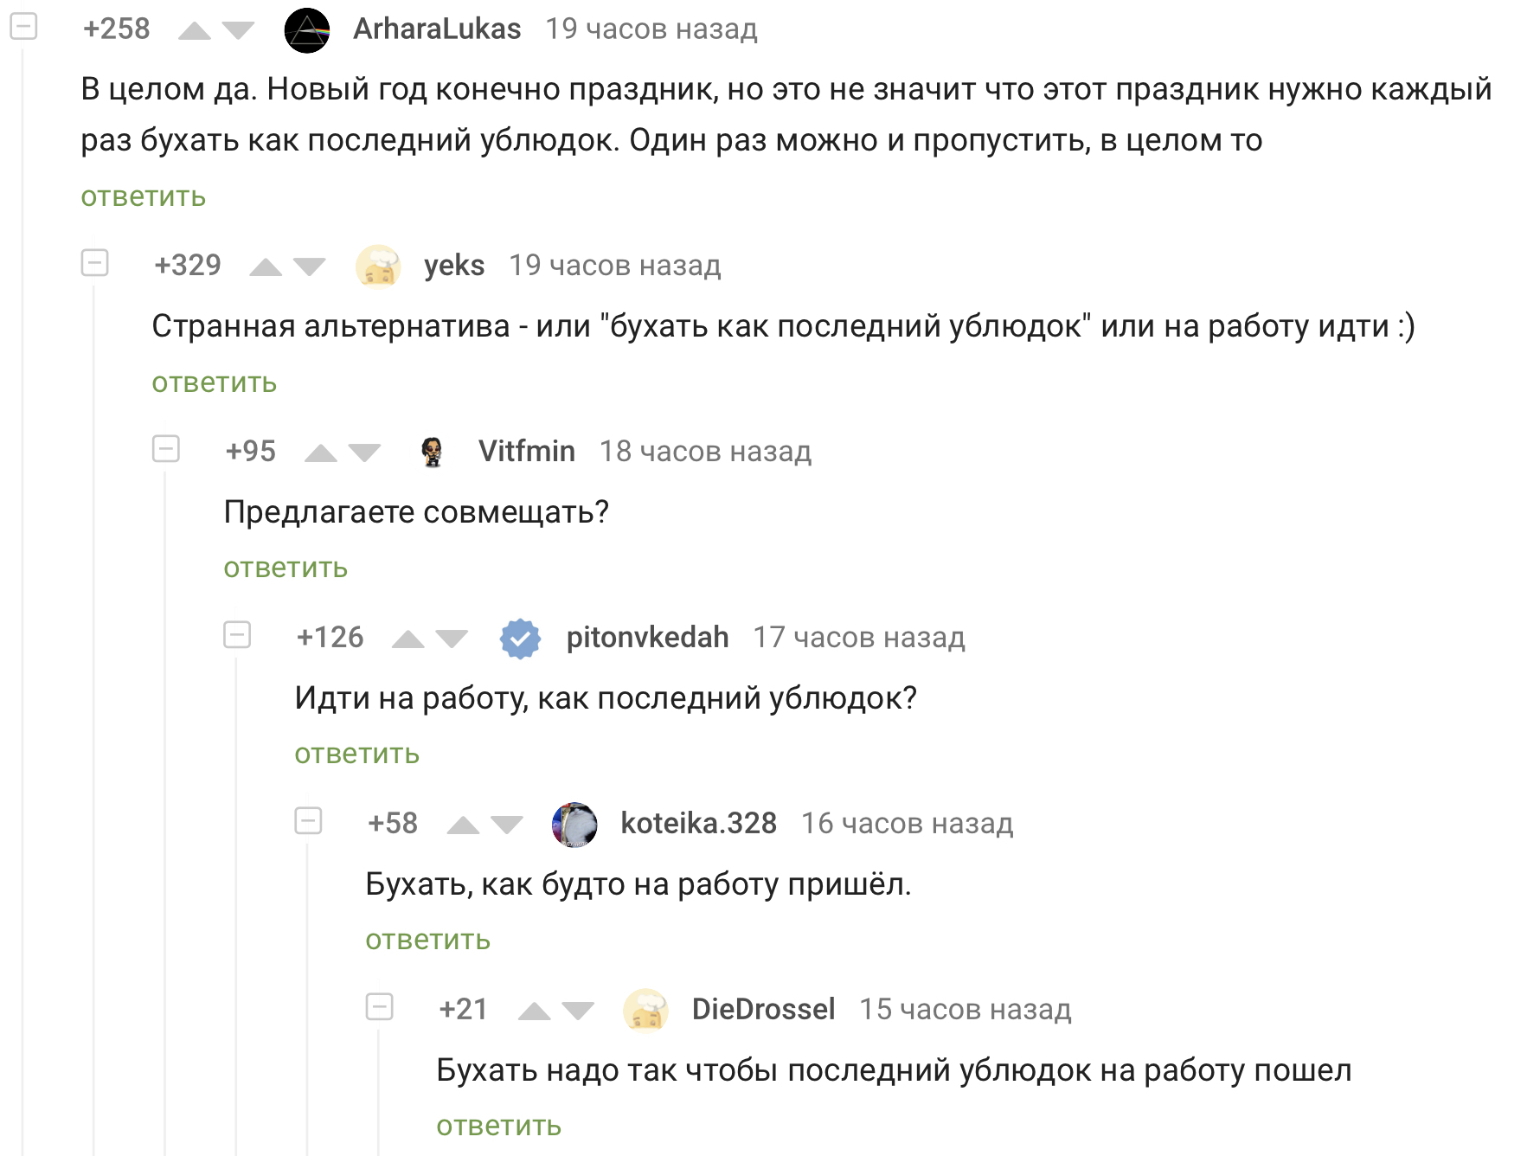
Task: Click the Vitfmin comment timestamp
Action: [705, 452]
